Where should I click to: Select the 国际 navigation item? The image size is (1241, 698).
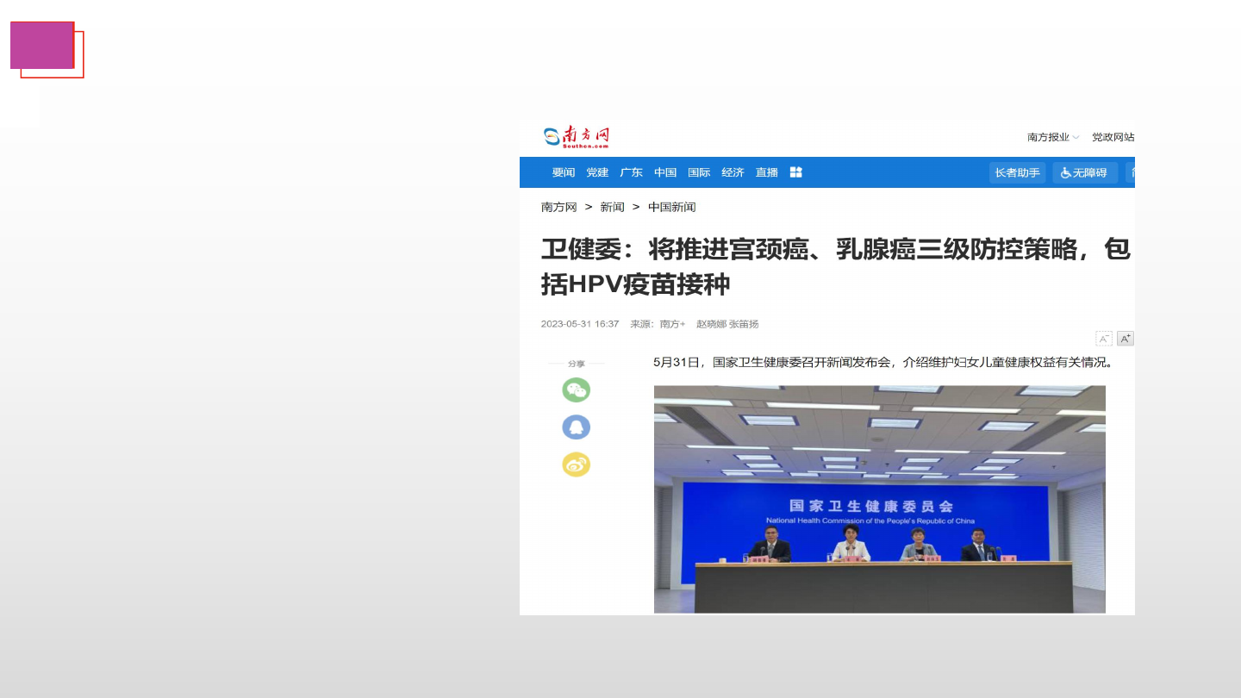coord(699,172)
